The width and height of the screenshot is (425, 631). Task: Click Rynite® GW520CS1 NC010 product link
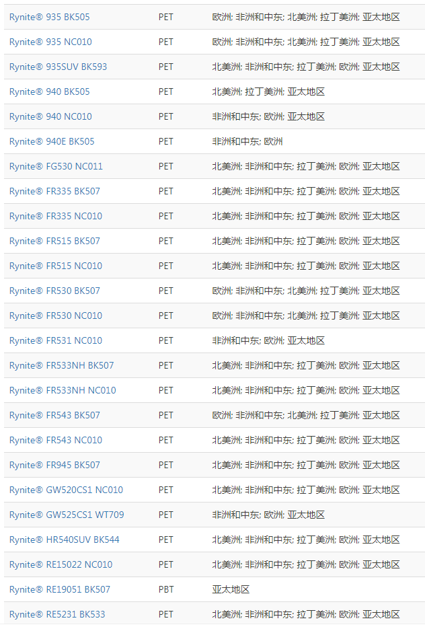click(66, 490)
